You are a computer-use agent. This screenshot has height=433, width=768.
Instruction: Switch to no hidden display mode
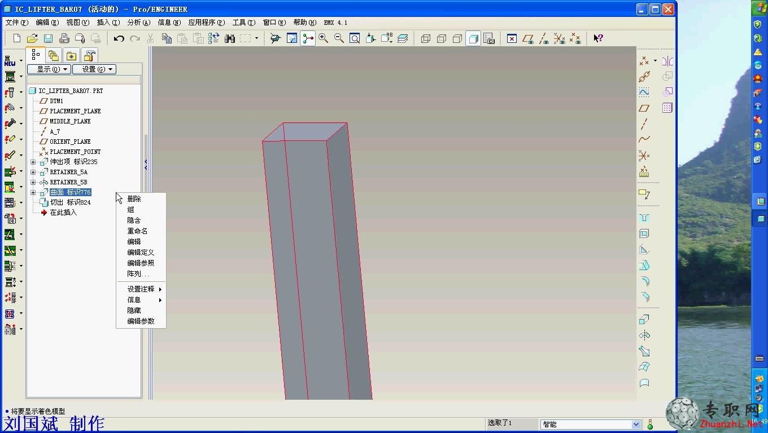(x=457, y=38)
